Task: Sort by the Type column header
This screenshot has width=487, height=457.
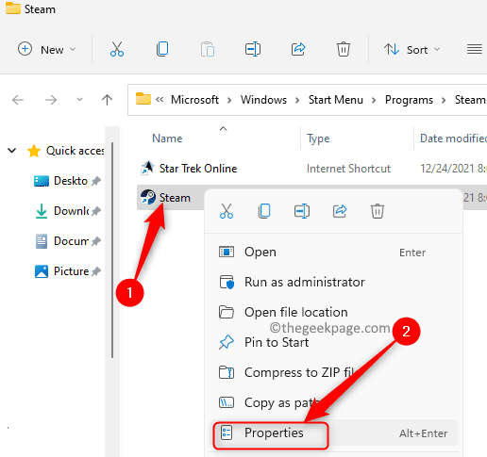Action: coord(318,139)
